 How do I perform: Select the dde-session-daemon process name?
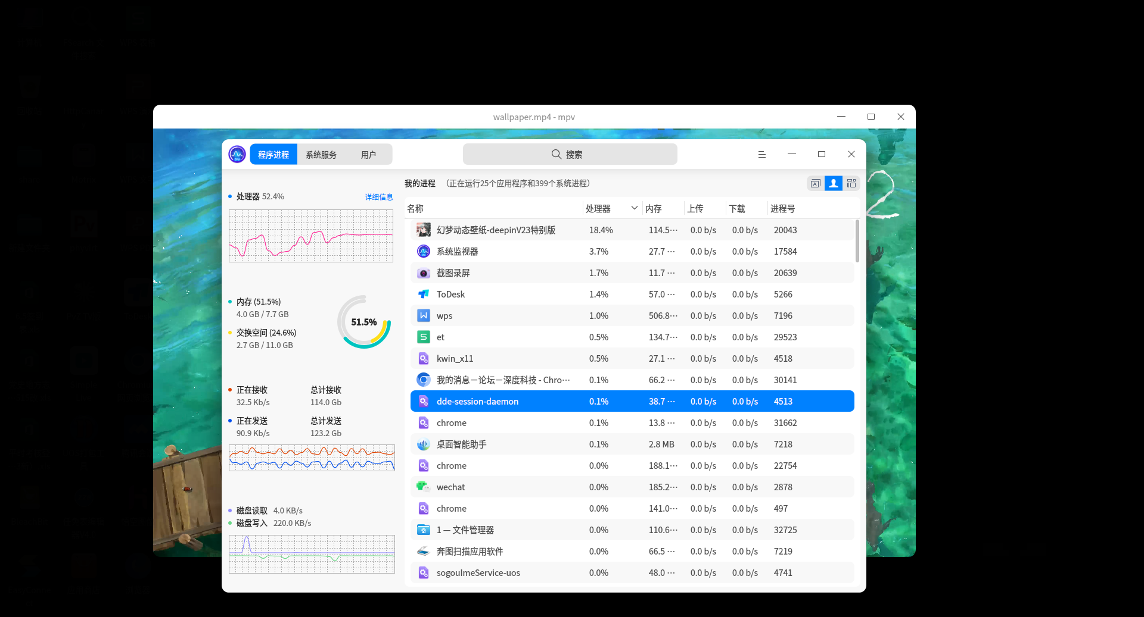(x=477, y=402)
